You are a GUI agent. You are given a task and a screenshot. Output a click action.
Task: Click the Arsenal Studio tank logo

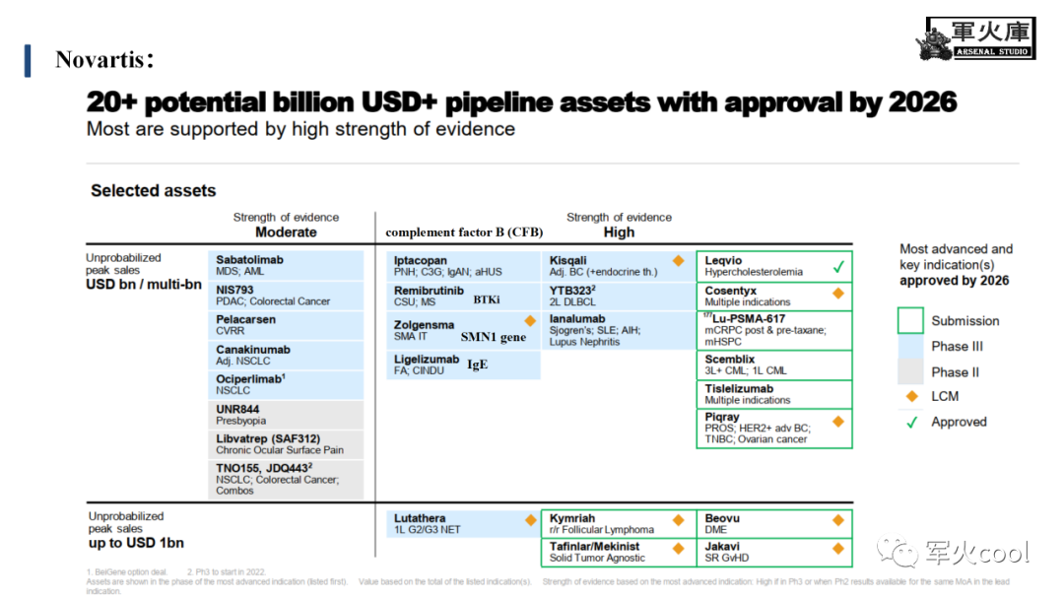coord(975,38)
